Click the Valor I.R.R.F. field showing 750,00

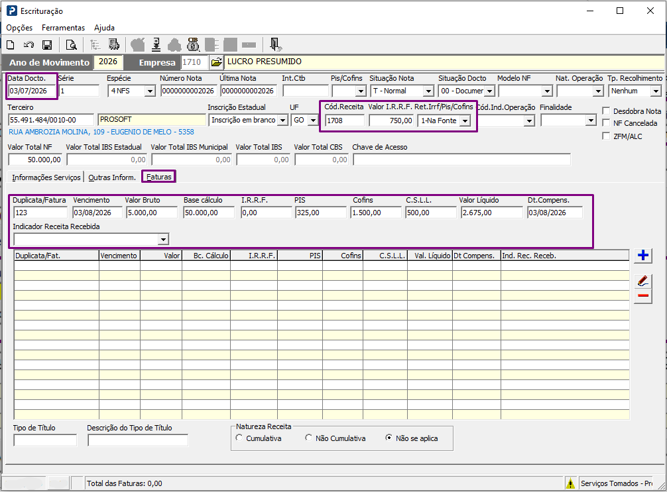click(x=391, y=121)
